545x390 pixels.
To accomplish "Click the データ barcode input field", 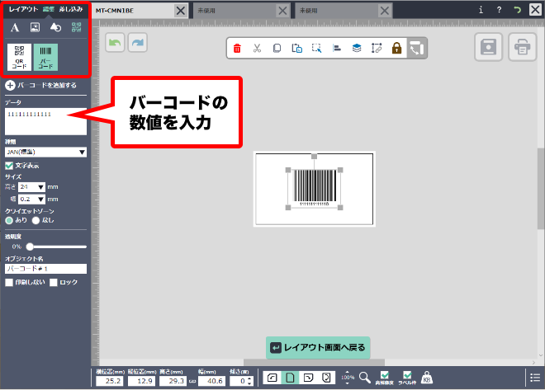I will click(x=45, y=121).
